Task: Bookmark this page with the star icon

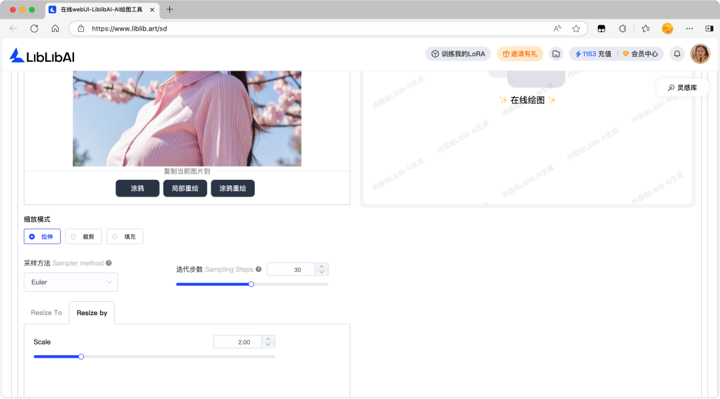Action: (x=576, y=29)
